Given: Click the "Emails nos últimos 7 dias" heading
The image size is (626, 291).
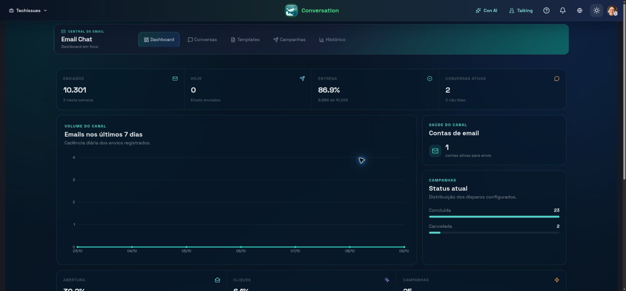Looking at the screenshot, I should (x=104, y=134).
